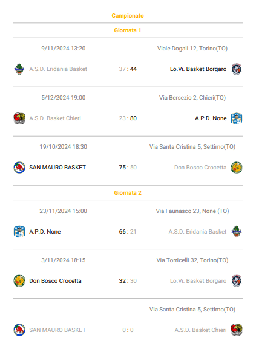Open the Lo.Vi. Basket Borgaro winner link
Viewport: 259px width, 346px height.
click(x=198, y=69)
